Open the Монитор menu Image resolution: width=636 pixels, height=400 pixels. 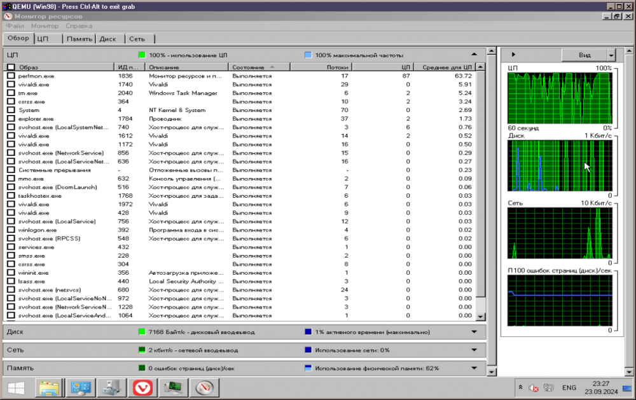click(45, 26)
